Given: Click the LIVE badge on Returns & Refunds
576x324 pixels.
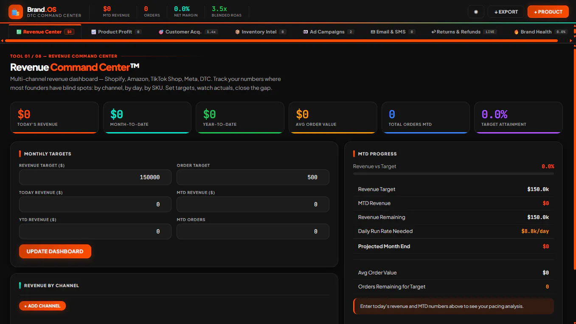Looking at the screenshot, I should (490, 32).
